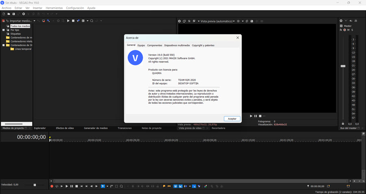Click the Project Media views icon
Screen dimensions: 366x194
point(83,21)
